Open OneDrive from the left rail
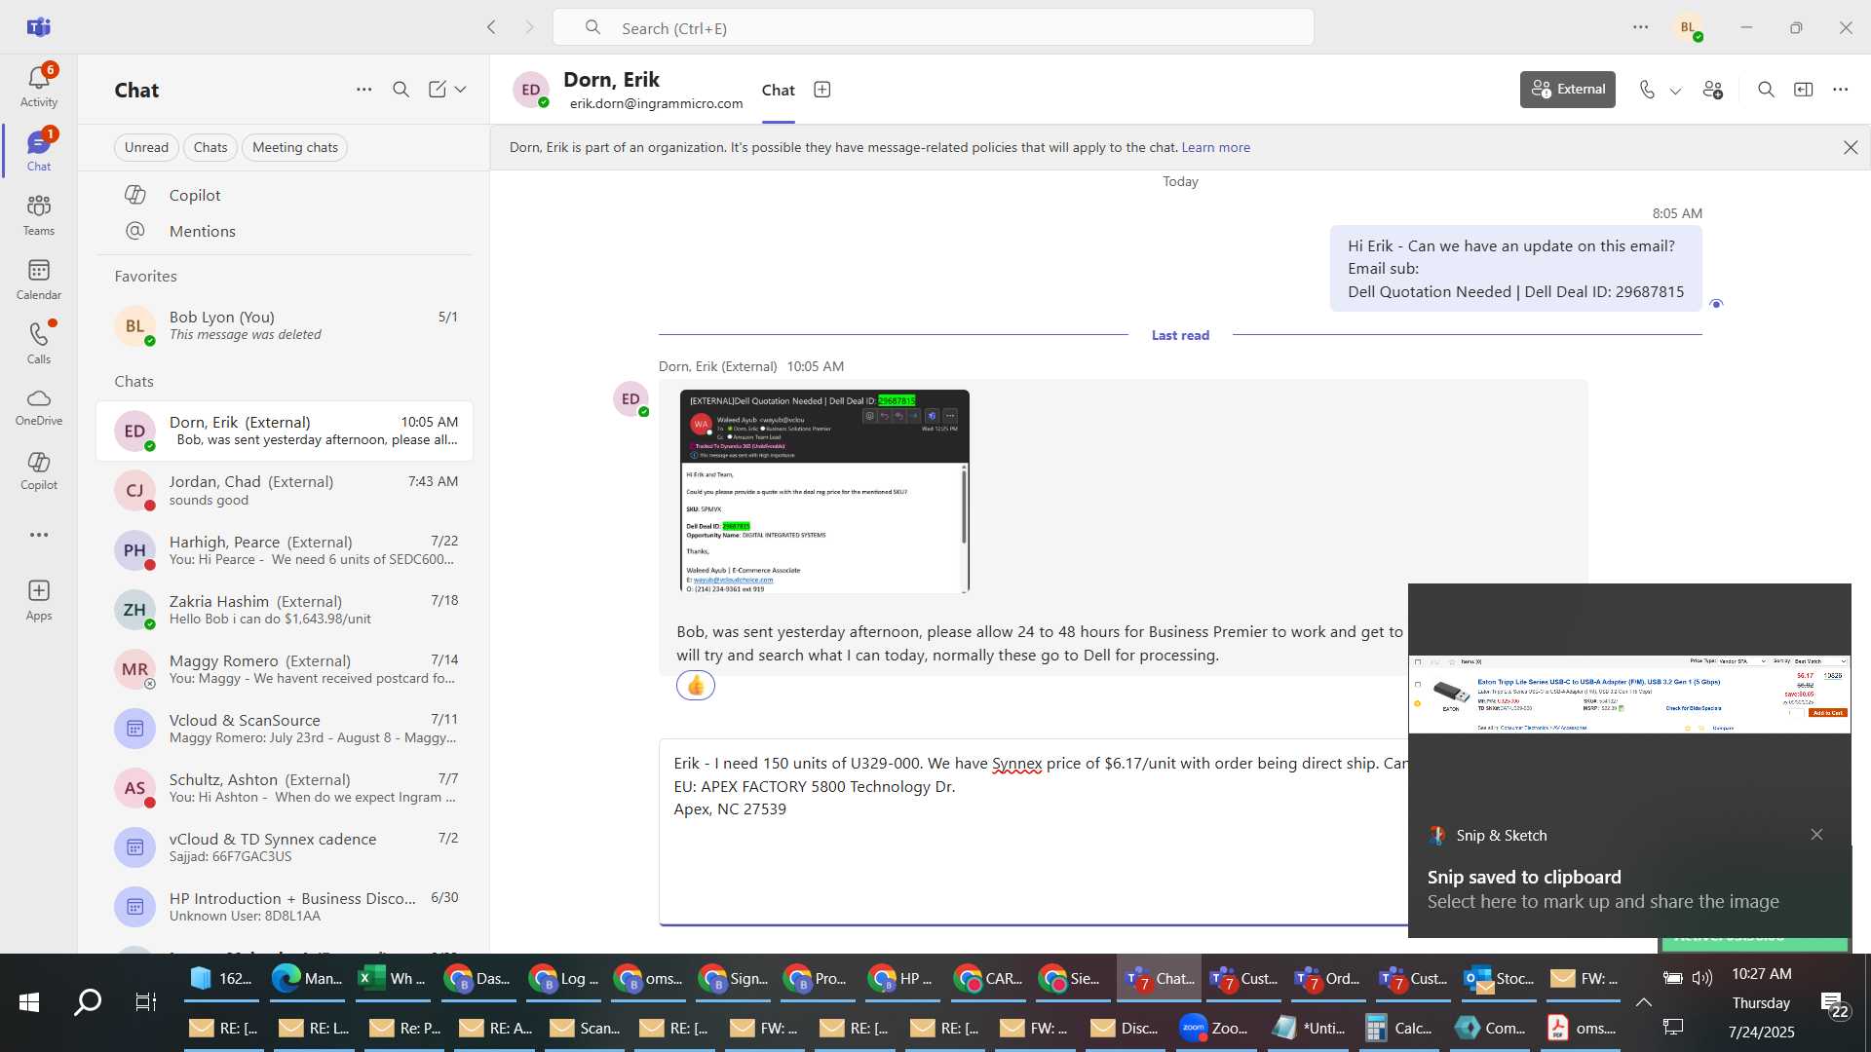Image resolution: width=1871 pixels, height=1052 pixels. tap(39, 407)
